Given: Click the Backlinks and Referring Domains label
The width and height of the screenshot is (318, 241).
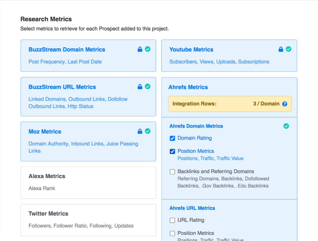Looking at the screenshot, I should [216, 171].
